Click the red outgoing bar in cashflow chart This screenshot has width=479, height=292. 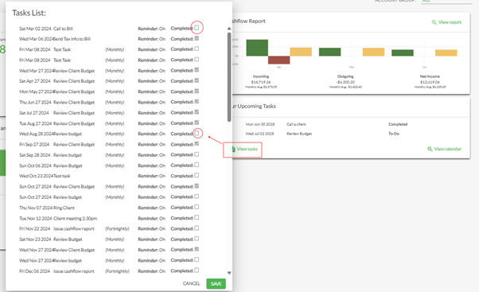point(279,60)
